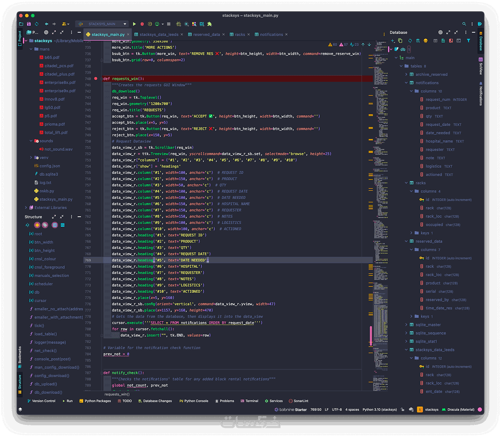Expand archive_reserved table in Database tree
501x437 pixels.
pos(406,74)
